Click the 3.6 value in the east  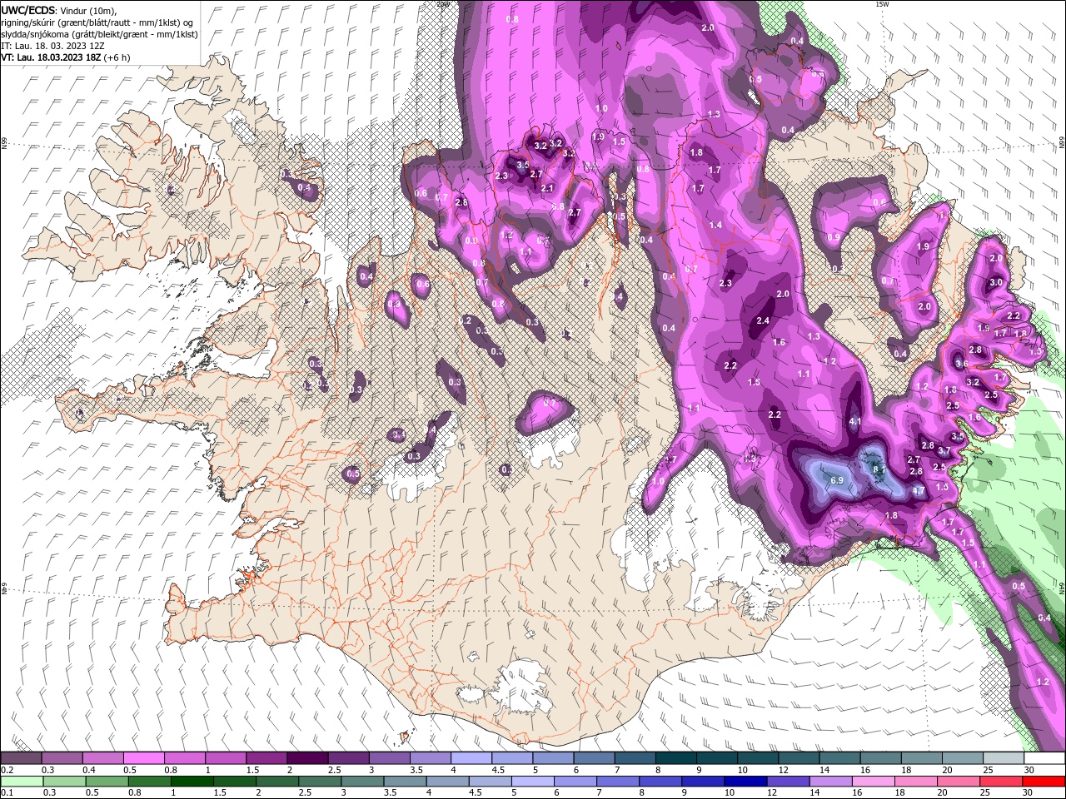click(960, 364)
